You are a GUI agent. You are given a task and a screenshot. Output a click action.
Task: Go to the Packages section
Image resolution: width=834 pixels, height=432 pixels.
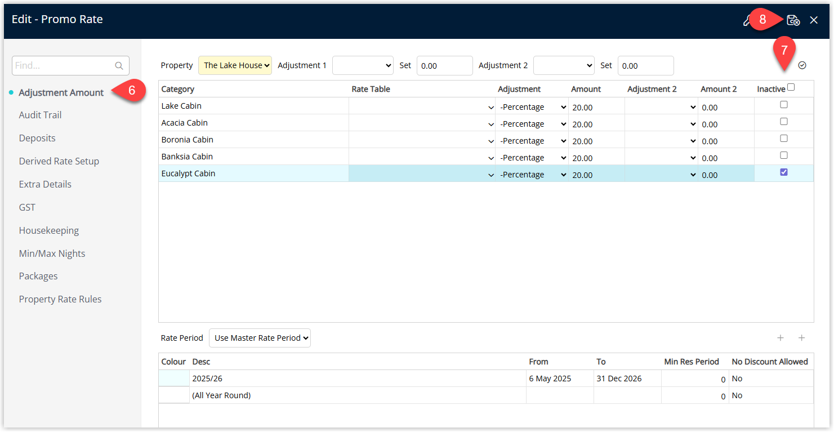click(x=38, y=276)
